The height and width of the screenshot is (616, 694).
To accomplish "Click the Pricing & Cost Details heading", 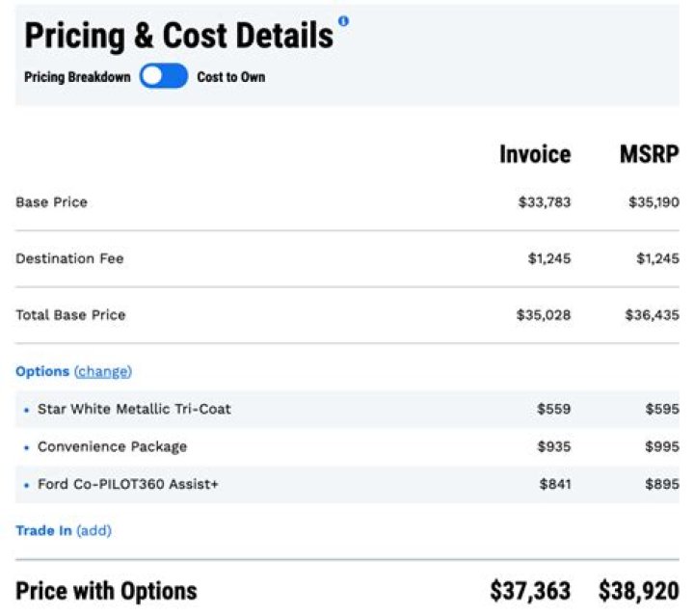I will click(x=179, y=37).
